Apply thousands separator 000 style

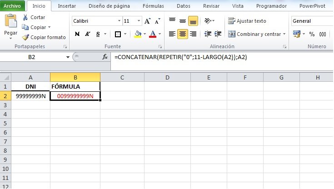point(323,34)
